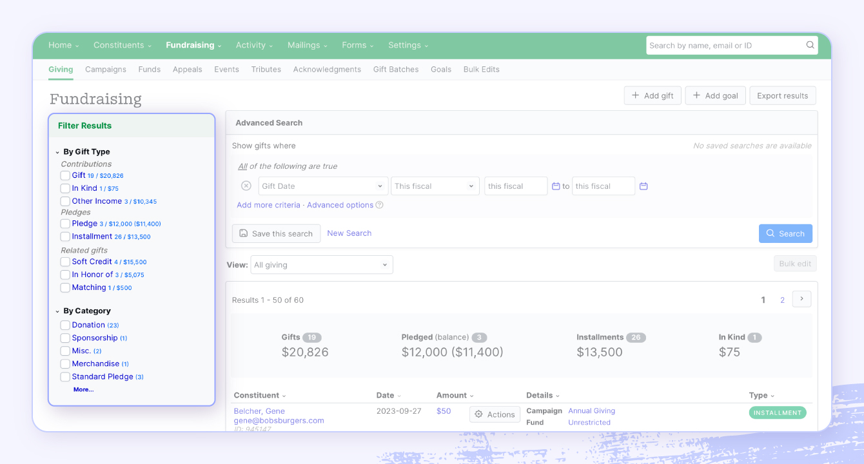Remove the Gift Date criteria row
The width and height of the screenshot is (864, 464).
(x=246, y=186)
